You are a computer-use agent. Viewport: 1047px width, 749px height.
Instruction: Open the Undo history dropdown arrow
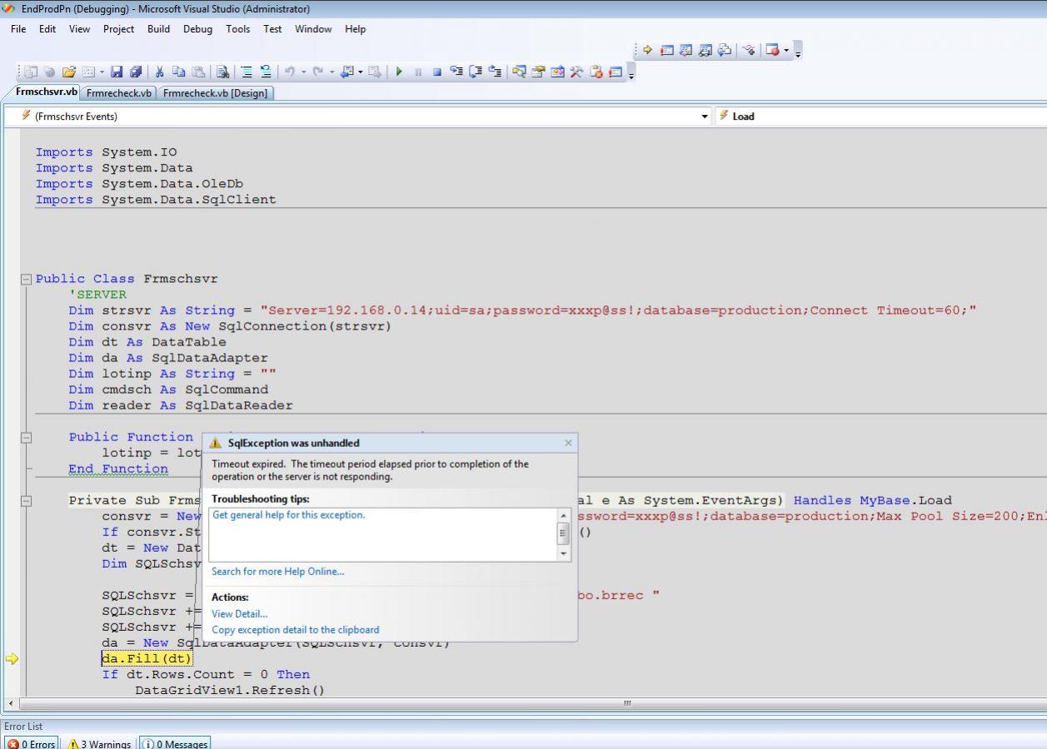pyautogui.click(x=303, y=72)
